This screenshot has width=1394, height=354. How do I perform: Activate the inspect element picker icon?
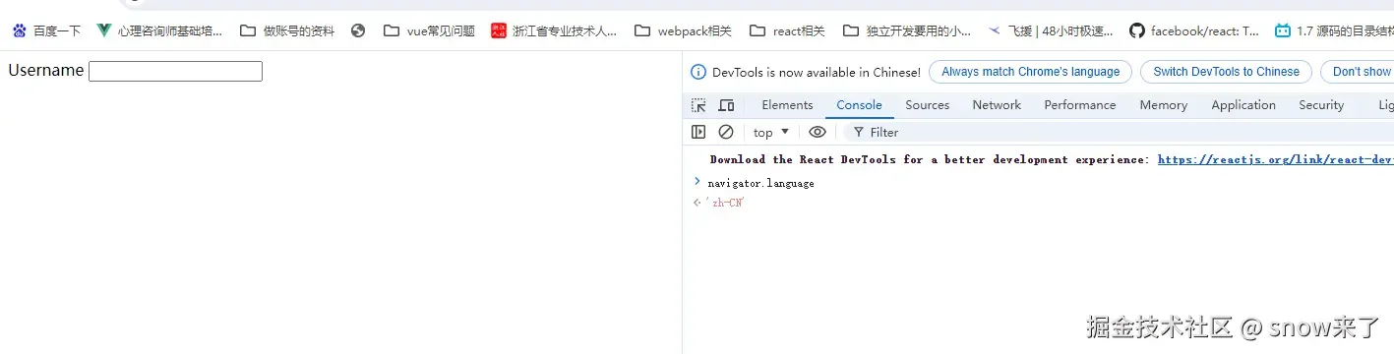tap(698, 105)
